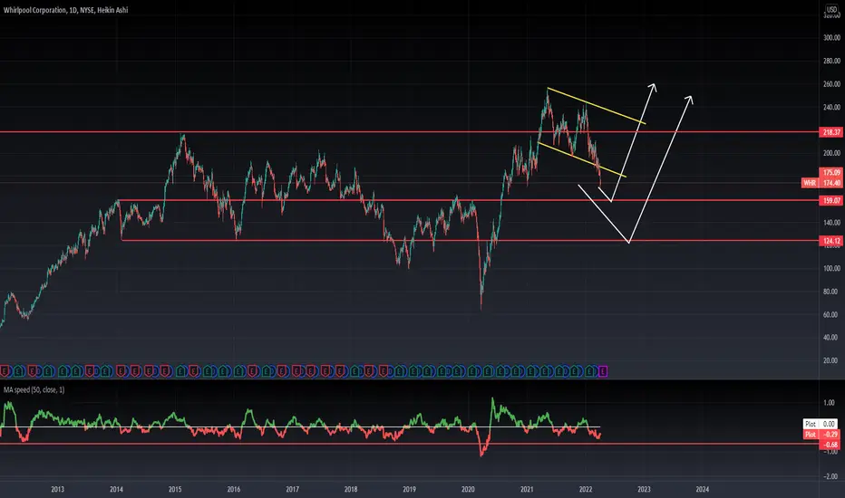Image resolution: width=845 pixels, height=498 pixels.
Task: Click 2020 on the time axis
Action: click(469, 489)
